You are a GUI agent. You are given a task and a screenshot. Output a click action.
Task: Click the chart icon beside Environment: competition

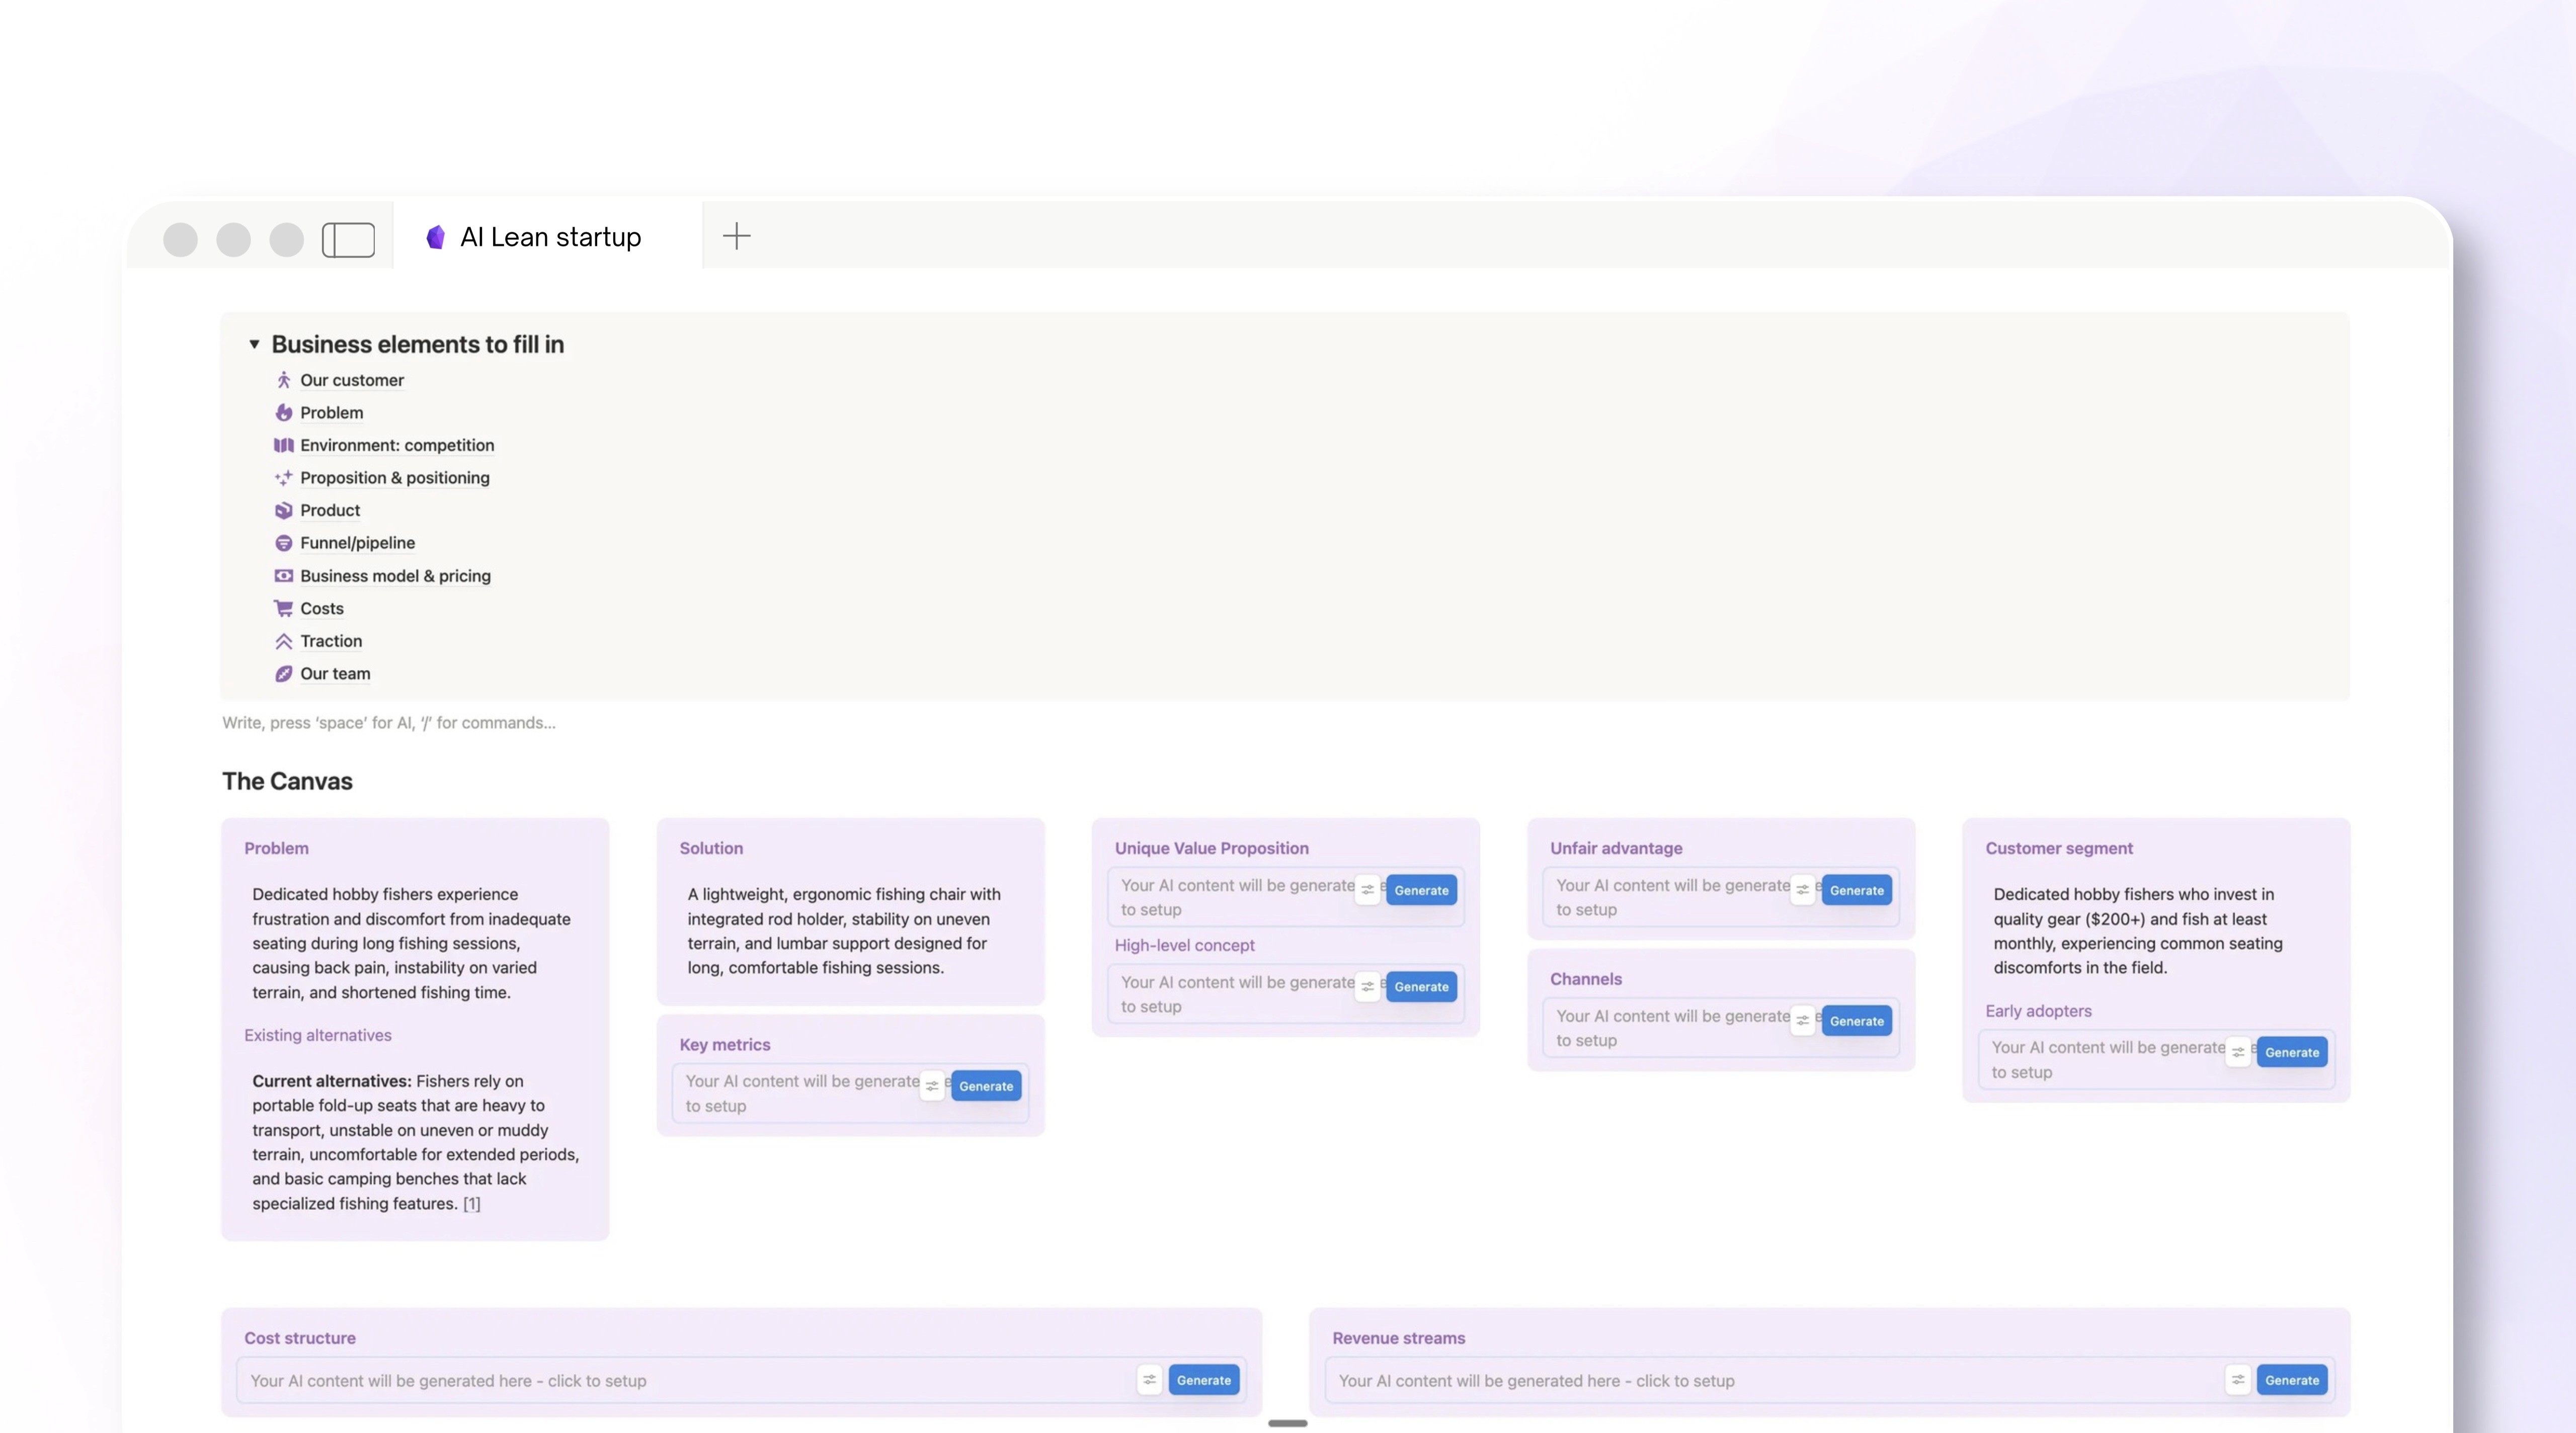coord(284,445)
